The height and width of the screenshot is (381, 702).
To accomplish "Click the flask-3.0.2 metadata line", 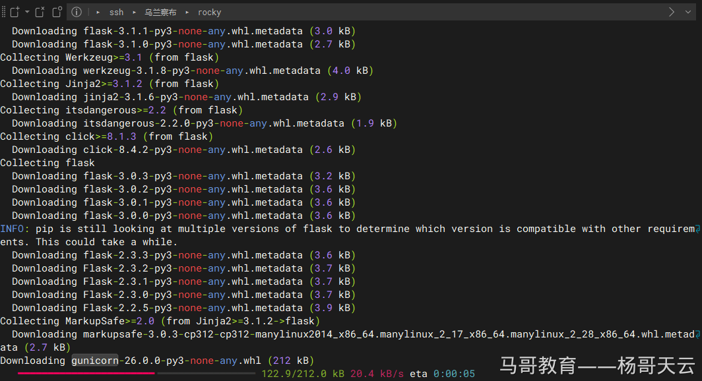I will [183, 189].
